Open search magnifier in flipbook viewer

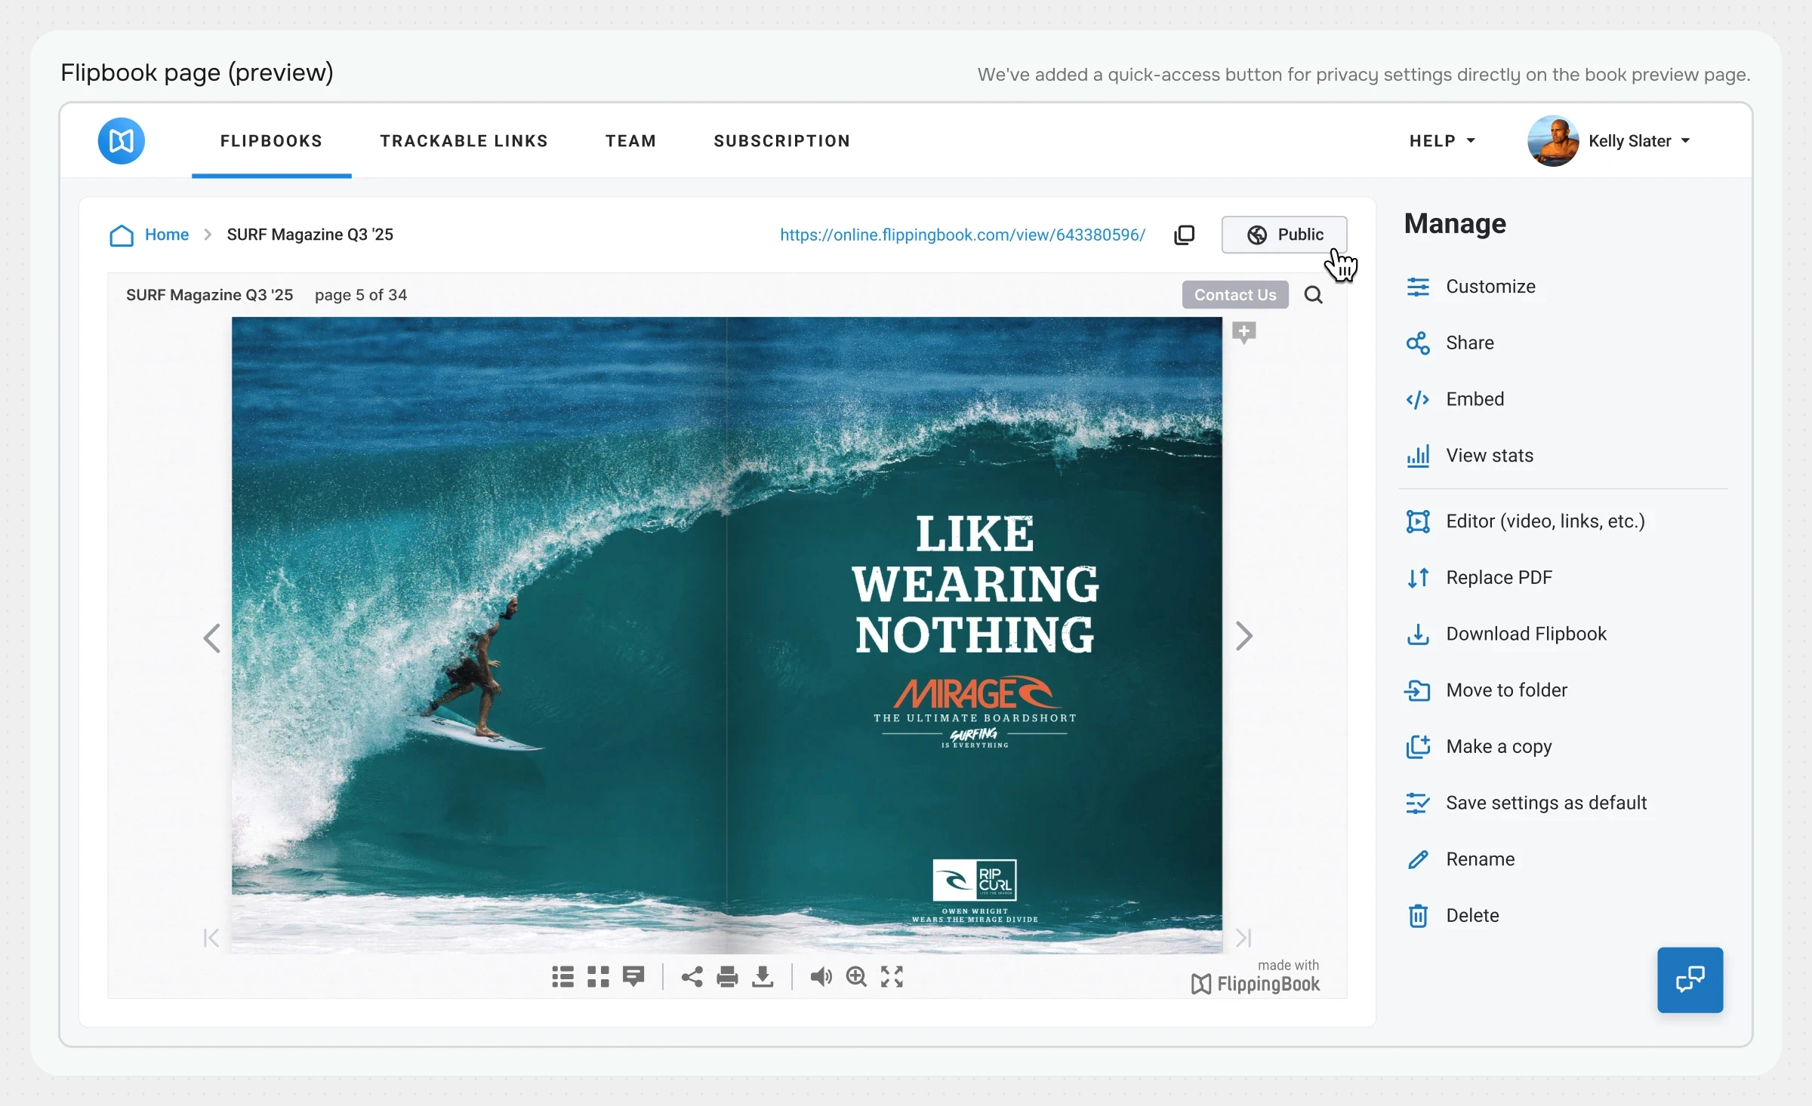coord(1314,295)
